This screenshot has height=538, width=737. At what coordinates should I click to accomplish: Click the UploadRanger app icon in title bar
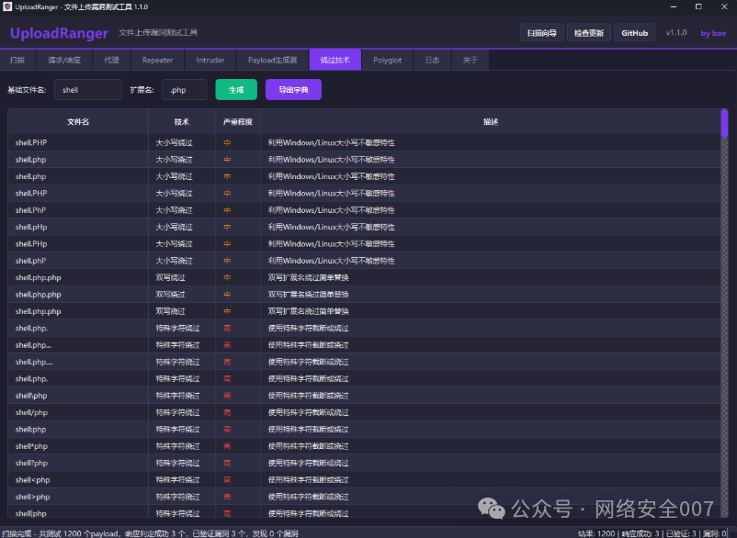click(7, 6)
